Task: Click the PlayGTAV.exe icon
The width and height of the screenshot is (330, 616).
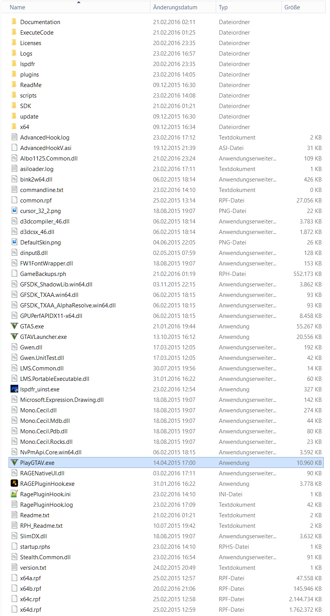Action: coord(14,462)
